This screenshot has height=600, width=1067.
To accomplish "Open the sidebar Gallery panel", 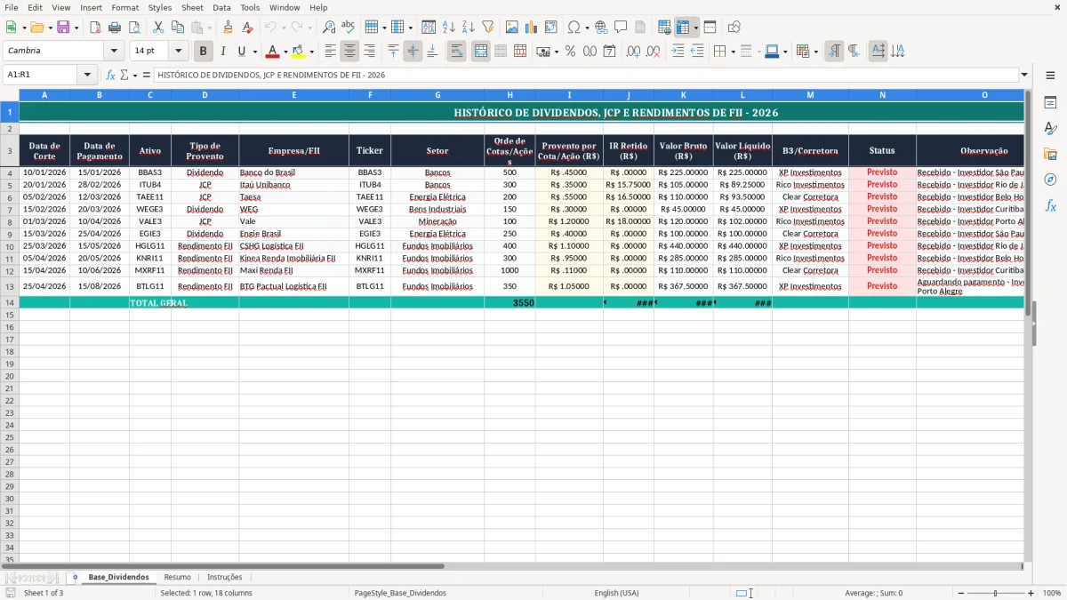I will tap(1050, 154).
